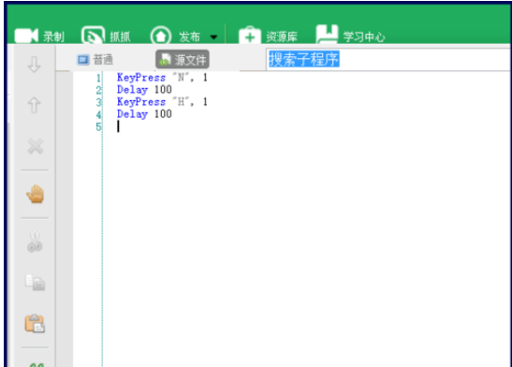The width and height of the screenshot is (512, 367).
Task: Expand the 发布 dropdown arrow
Action: 213,37
